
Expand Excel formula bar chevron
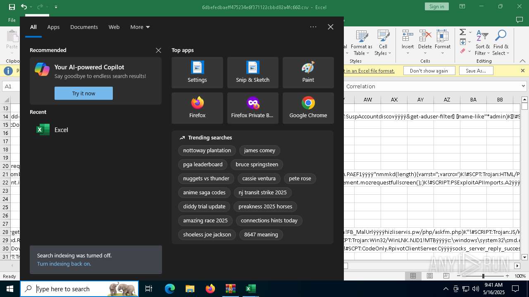tap(524, 86)
